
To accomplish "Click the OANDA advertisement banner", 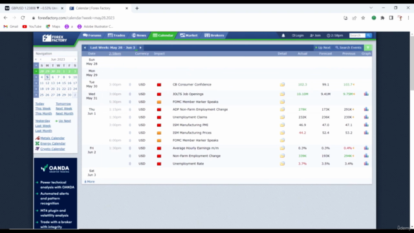I will pyautogui.click(x=56, y=194).
